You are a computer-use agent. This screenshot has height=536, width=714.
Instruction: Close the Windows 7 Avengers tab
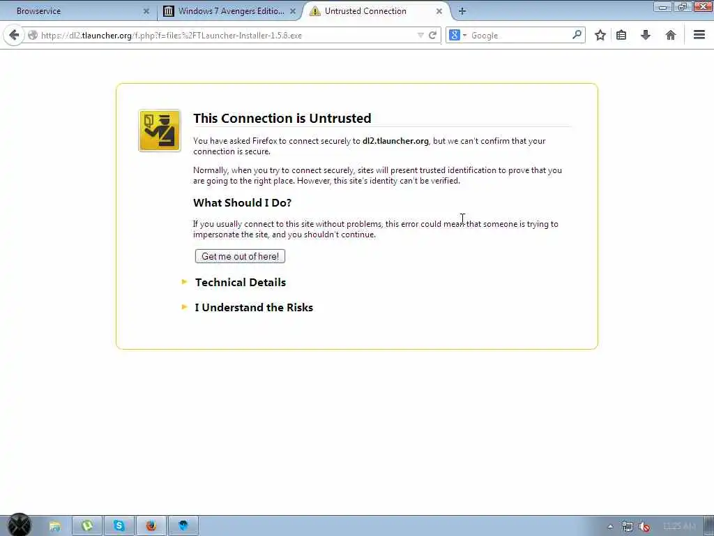(293, 11)
